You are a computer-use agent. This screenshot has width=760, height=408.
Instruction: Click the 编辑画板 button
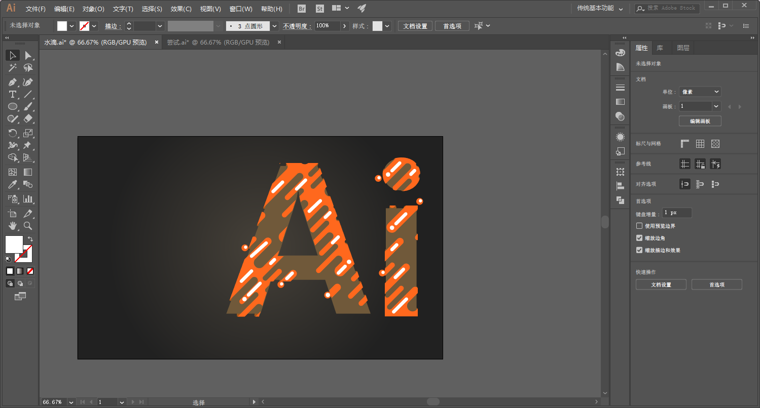700,121
